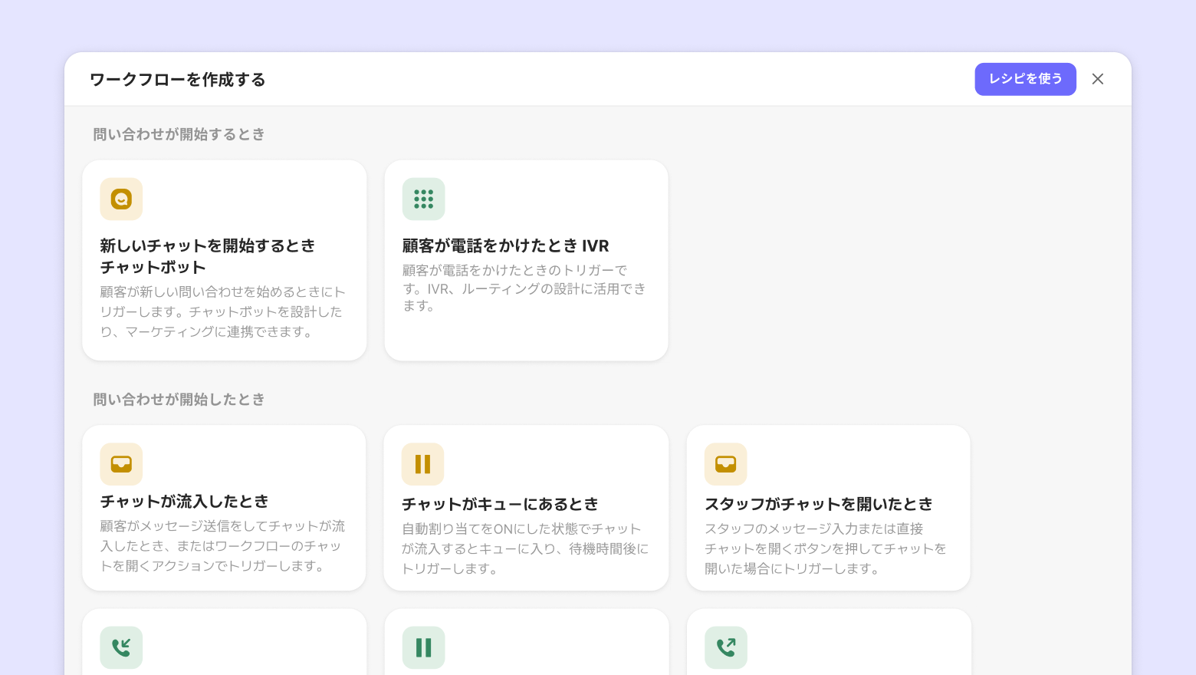Click the chat inflow description text
The width and height of the screenshot is (1196, 675).
(x=222, y=546)
